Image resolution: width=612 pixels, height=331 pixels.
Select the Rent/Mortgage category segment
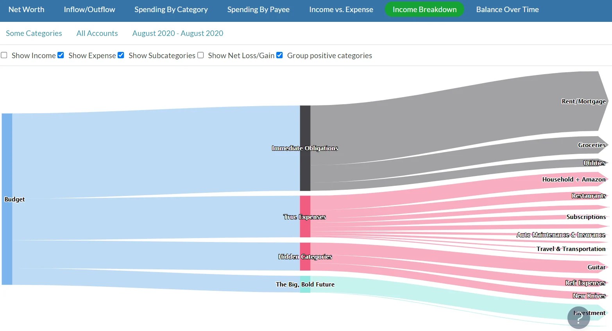pyautogui.click(x=584, y=101)
